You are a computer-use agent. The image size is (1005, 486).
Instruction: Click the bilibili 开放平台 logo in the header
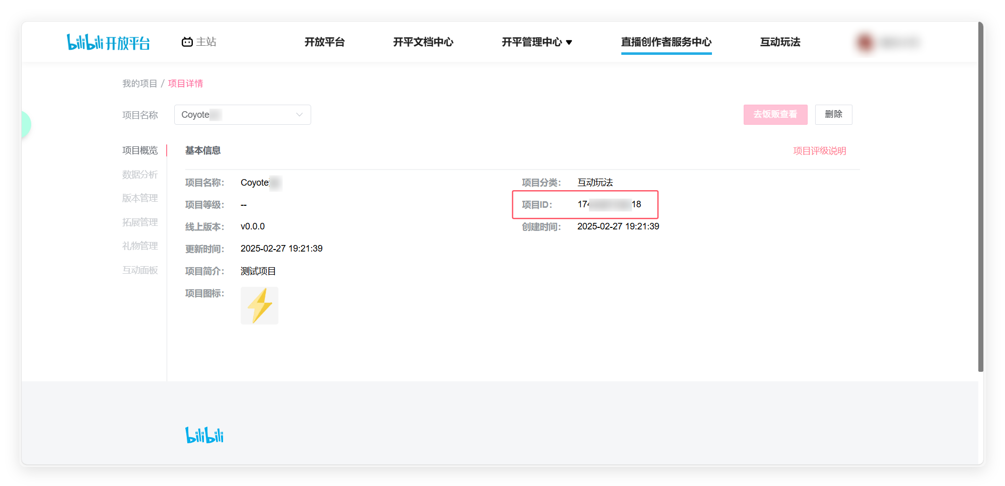tap(108, 42)
